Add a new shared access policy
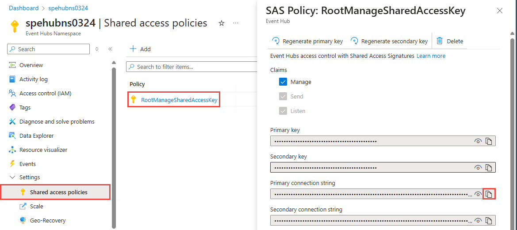The image size is (517, 230). [x=140, y=49]
